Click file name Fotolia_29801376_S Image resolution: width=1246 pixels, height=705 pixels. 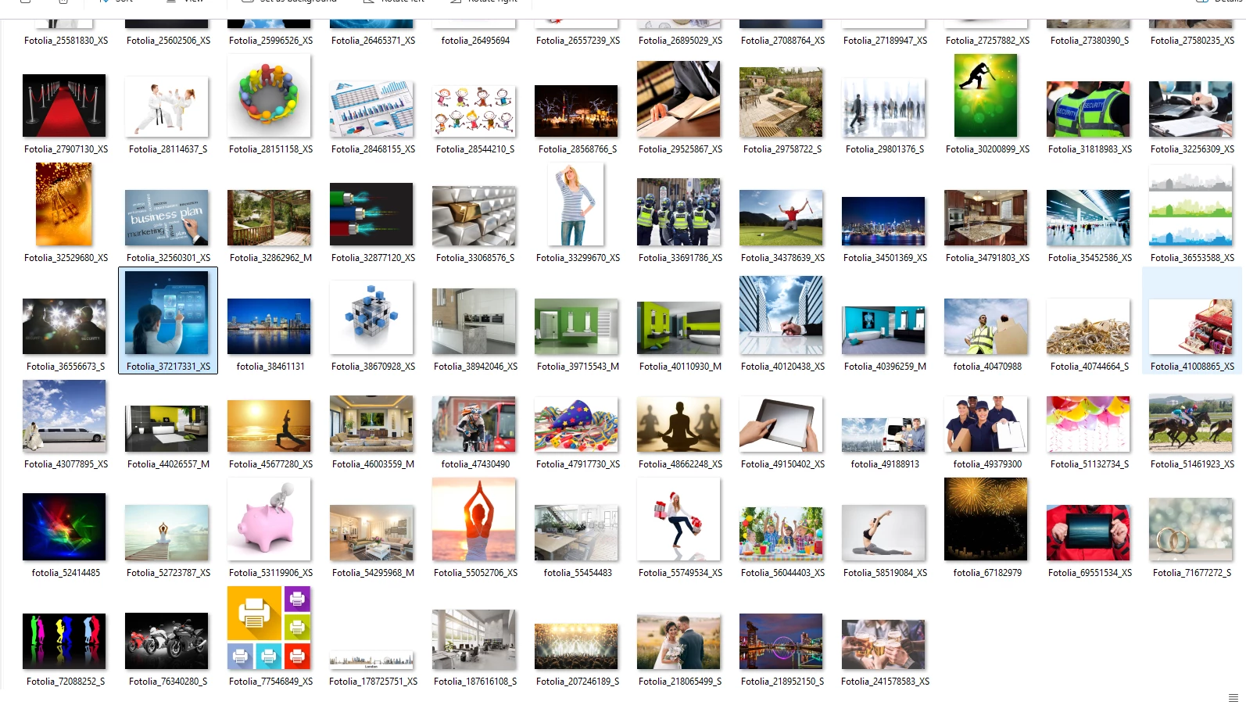click(884, 149)
